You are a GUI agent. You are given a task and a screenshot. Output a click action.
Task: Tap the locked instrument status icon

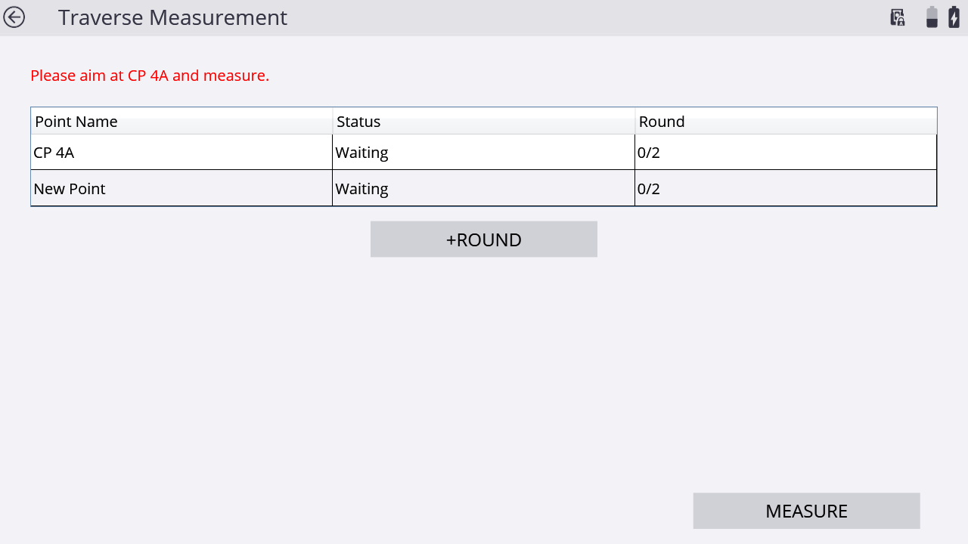898,17
